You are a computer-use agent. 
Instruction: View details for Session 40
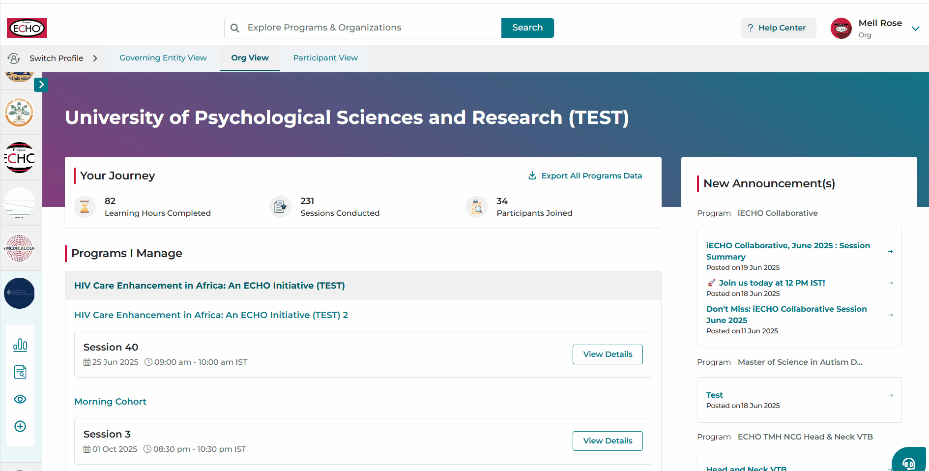tap(608, 354)
